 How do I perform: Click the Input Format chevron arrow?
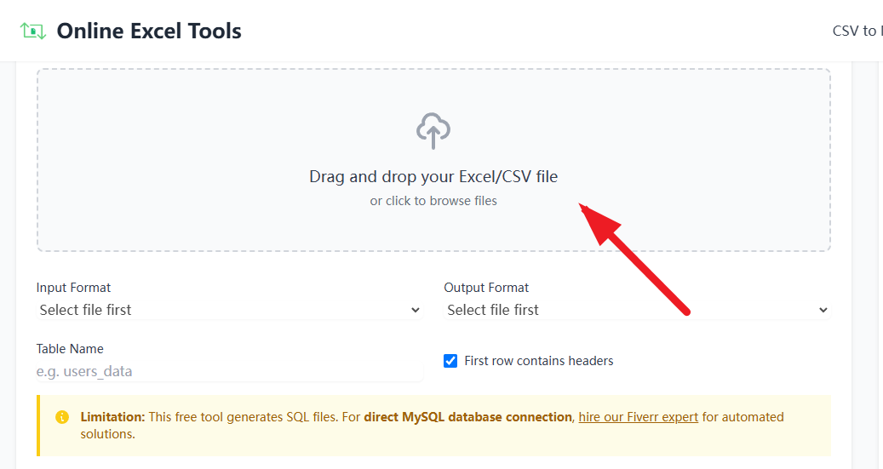(416, 310)
